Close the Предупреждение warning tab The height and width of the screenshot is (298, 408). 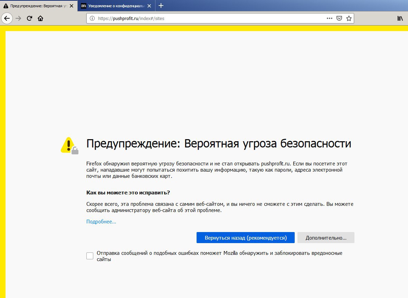point(72,6)
